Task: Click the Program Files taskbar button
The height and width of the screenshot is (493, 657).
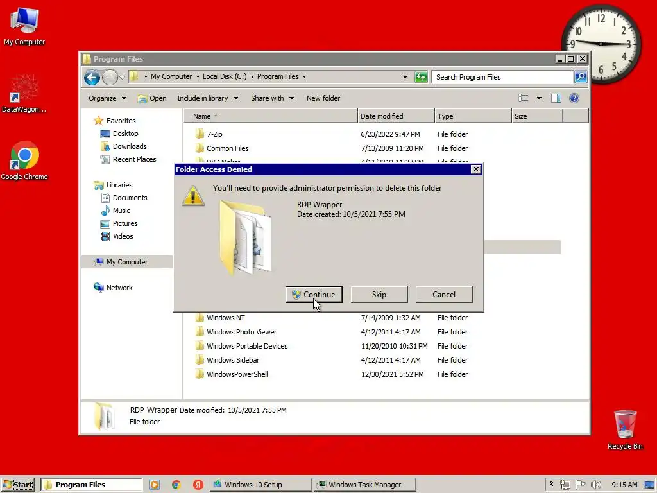Action: coord(91,485)
